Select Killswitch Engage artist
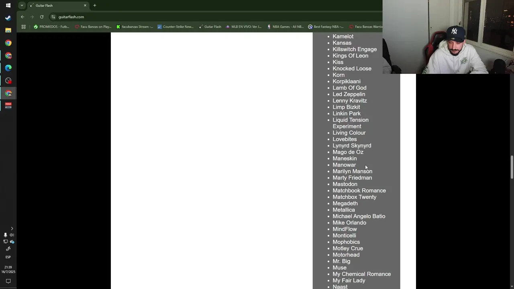514x289 pixels. point(355,49)
